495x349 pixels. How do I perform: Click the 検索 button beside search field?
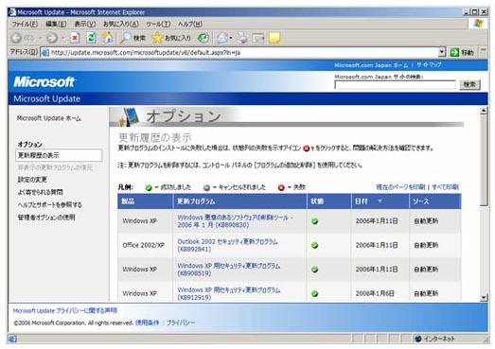coord(469,84)
